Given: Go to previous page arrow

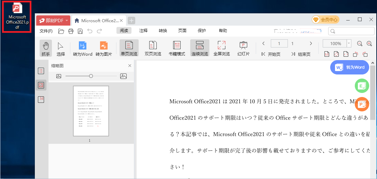Looking at the screenshot, I should pyautogui.click(x=264, y=43).
